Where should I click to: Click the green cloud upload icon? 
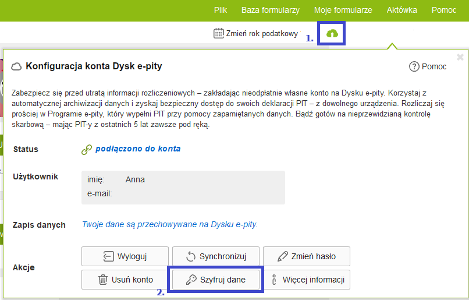point(332,34)
